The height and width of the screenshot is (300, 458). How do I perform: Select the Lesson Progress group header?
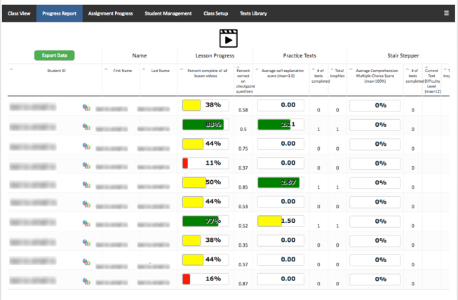point(215,56)
